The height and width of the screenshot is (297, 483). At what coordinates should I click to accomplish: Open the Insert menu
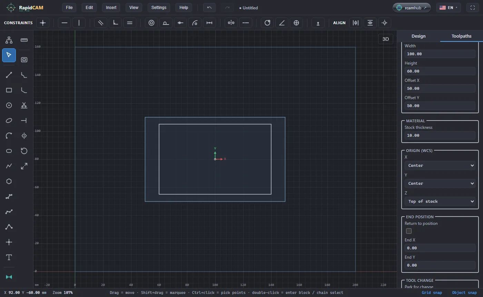[111, 8]
